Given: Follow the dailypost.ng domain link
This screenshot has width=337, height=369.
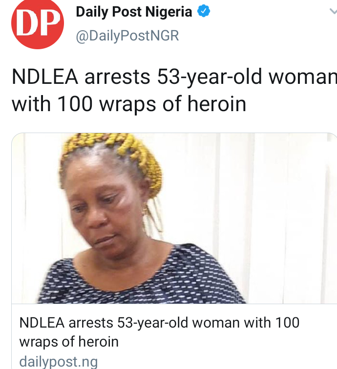Looking at the screenshot, I should 59,362.
